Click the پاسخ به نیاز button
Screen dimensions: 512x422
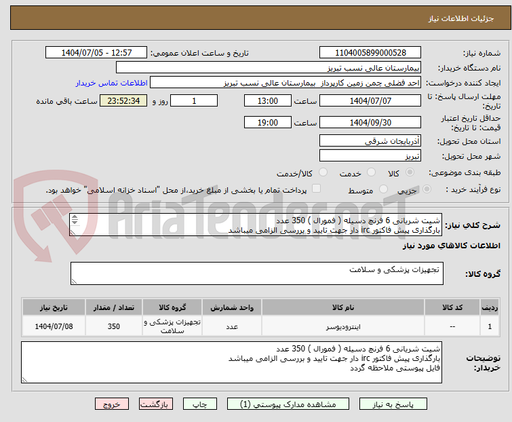393,404
